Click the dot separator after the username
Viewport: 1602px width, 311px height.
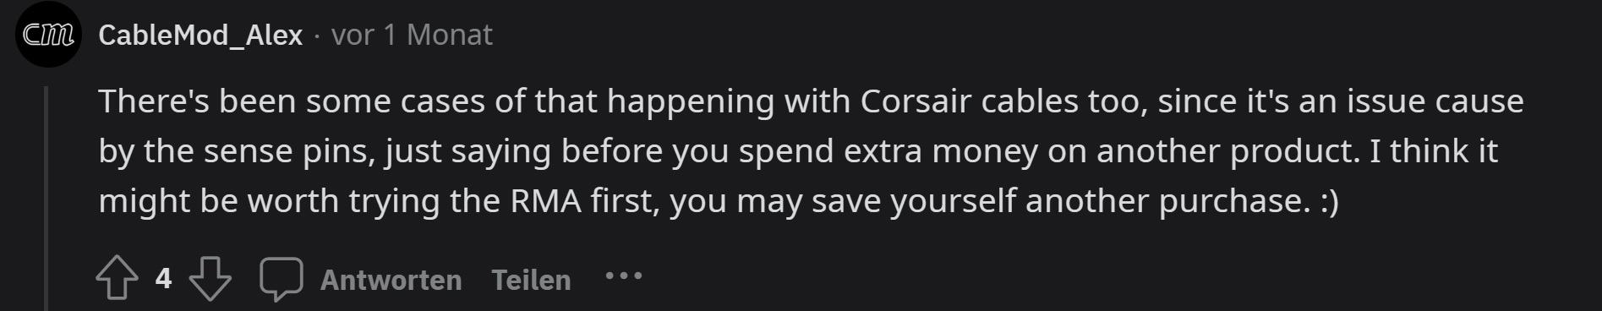pos(317,35)
